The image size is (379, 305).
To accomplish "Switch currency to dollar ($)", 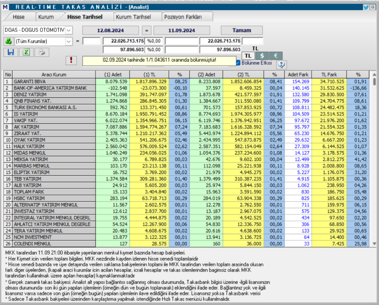I will click(262, 56).
